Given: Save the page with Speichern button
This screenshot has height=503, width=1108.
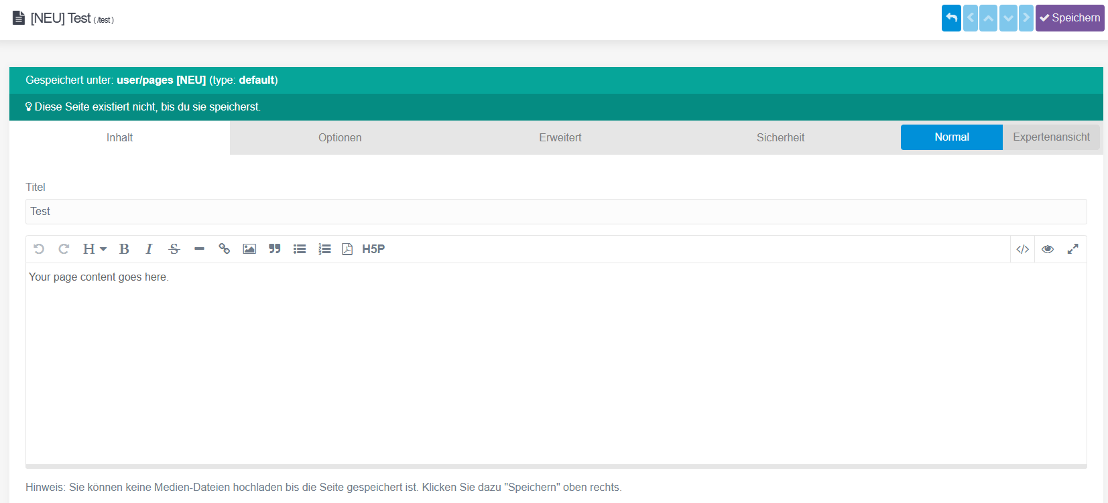Looking at the screenshot, I should (1070, 18).
